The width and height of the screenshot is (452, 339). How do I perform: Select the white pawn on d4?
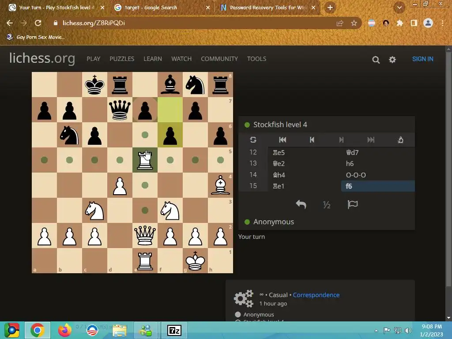point(120,185)
